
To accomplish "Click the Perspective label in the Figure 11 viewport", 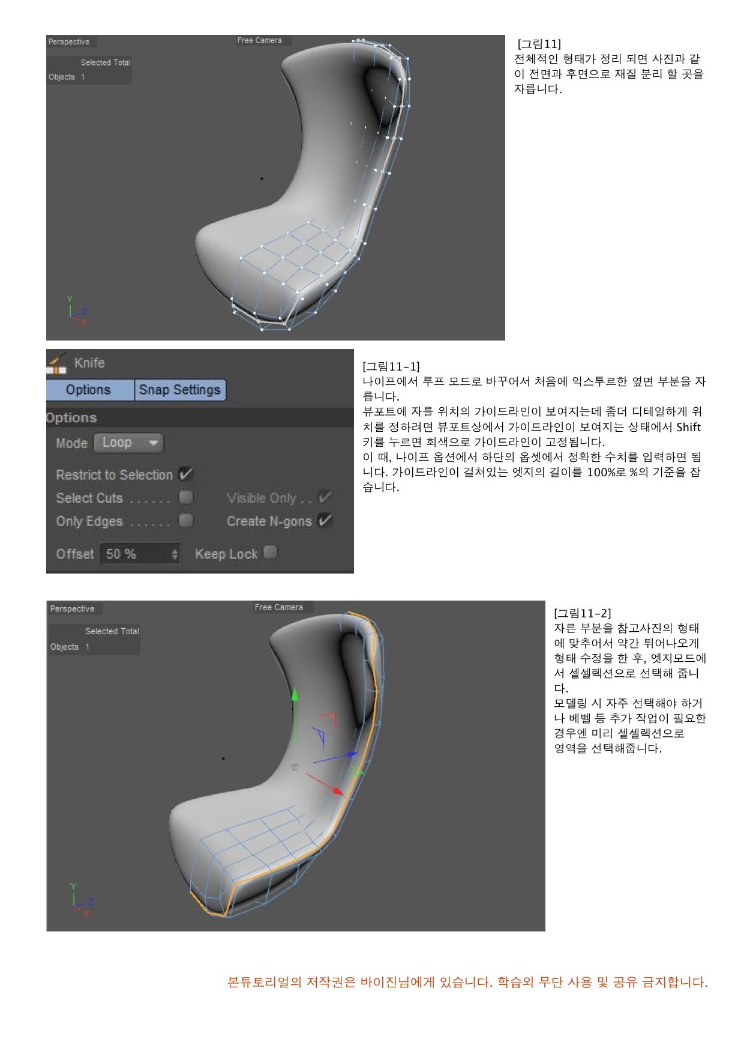I will tap(69, 41).
